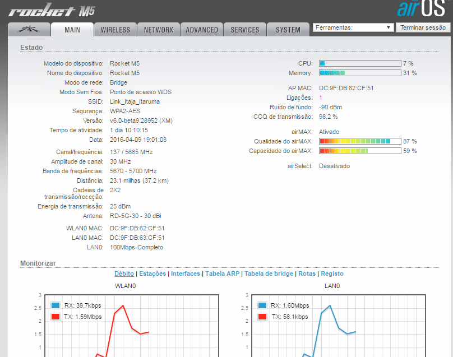The image size is (453, 357).
Task: Open the Estações link
Action: (152, 273)
